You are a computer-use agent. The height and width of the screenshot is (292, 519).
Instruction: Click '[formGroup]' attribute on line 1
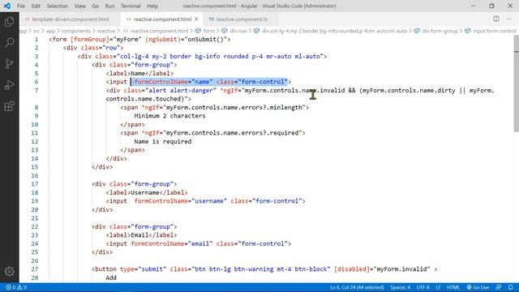(90, 40)
